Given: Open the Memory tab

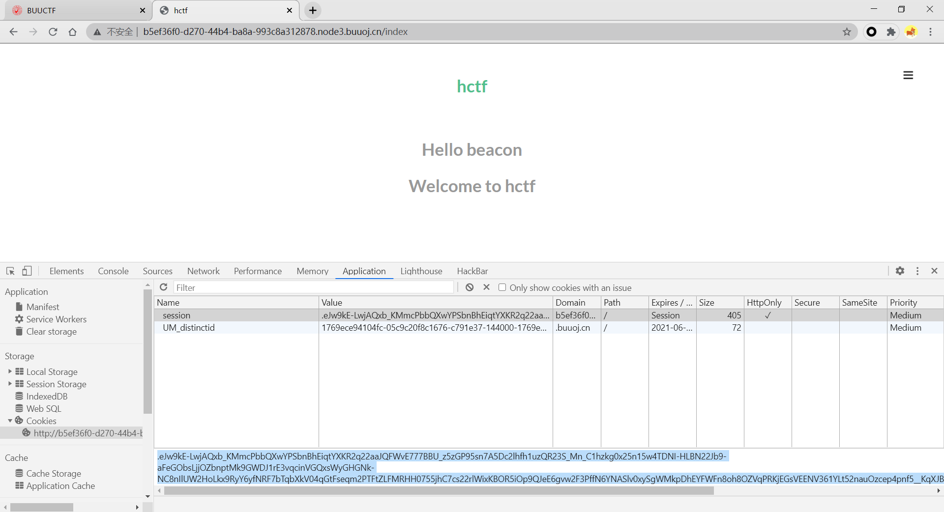Looking at the screenshot, I should click(x=312, y=271).
